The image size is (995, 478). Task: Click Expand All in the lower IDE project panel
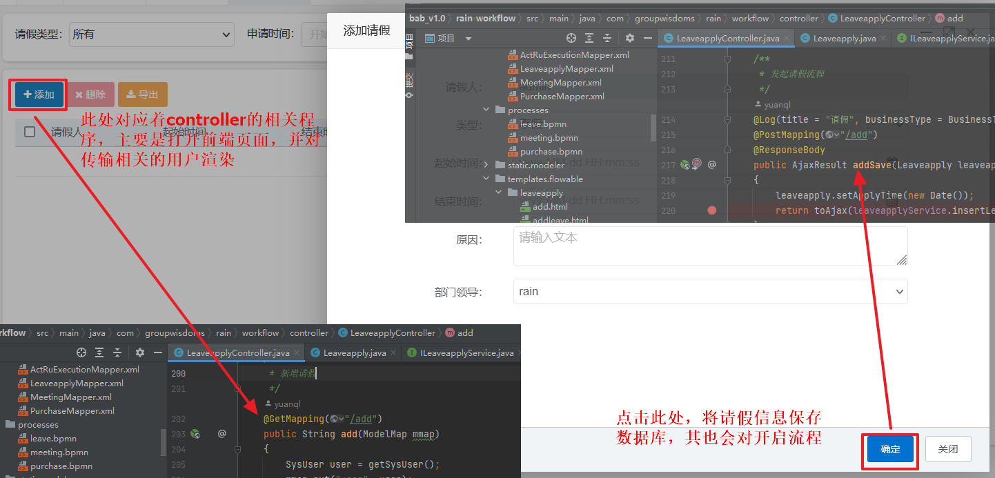99,352
